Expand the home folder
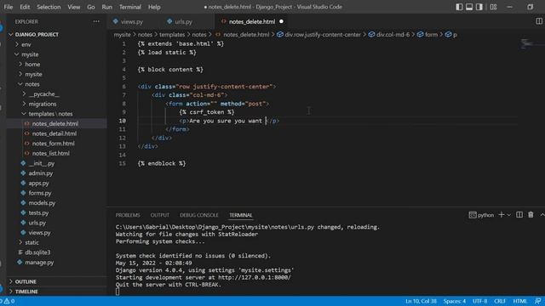The image size is (545, 306). [57, 65]
